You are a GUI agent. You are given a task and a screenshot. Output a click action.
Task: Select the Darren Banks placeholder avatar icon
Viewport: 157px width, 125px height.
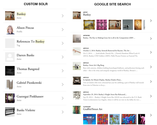10,57
